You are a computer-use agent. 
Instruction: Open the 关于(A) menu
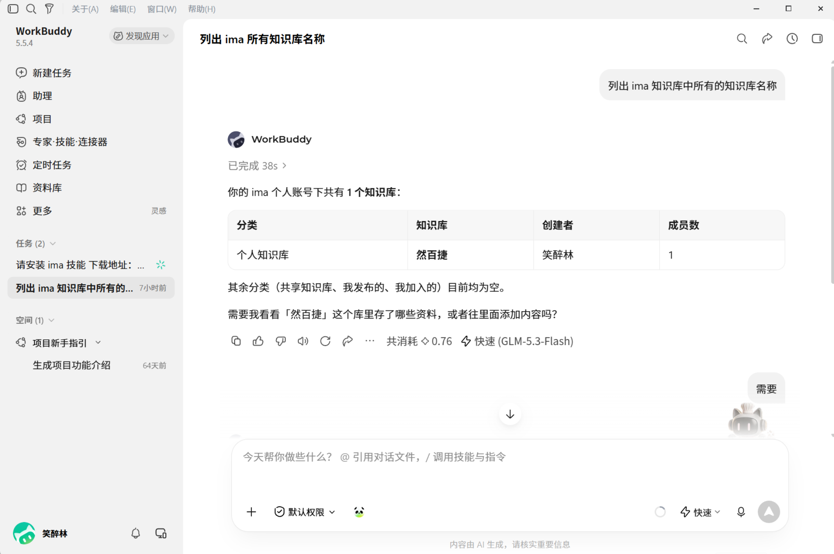click(85, 9)
